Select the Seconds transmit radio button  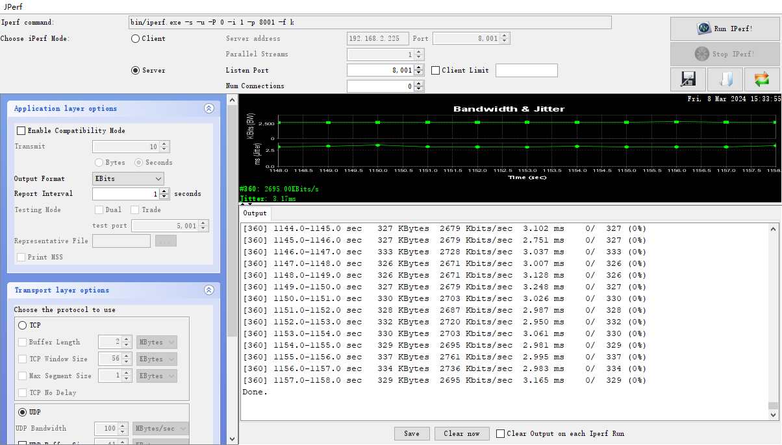(138, 162)
